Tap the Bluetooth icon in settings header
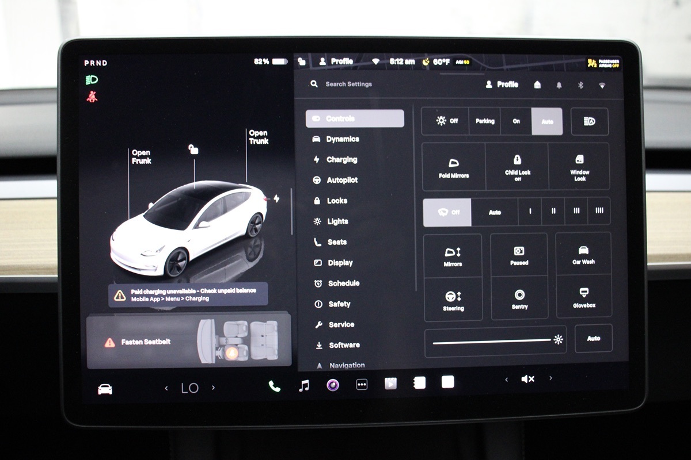This screenshot has width=691, height=460. [580, 85]
